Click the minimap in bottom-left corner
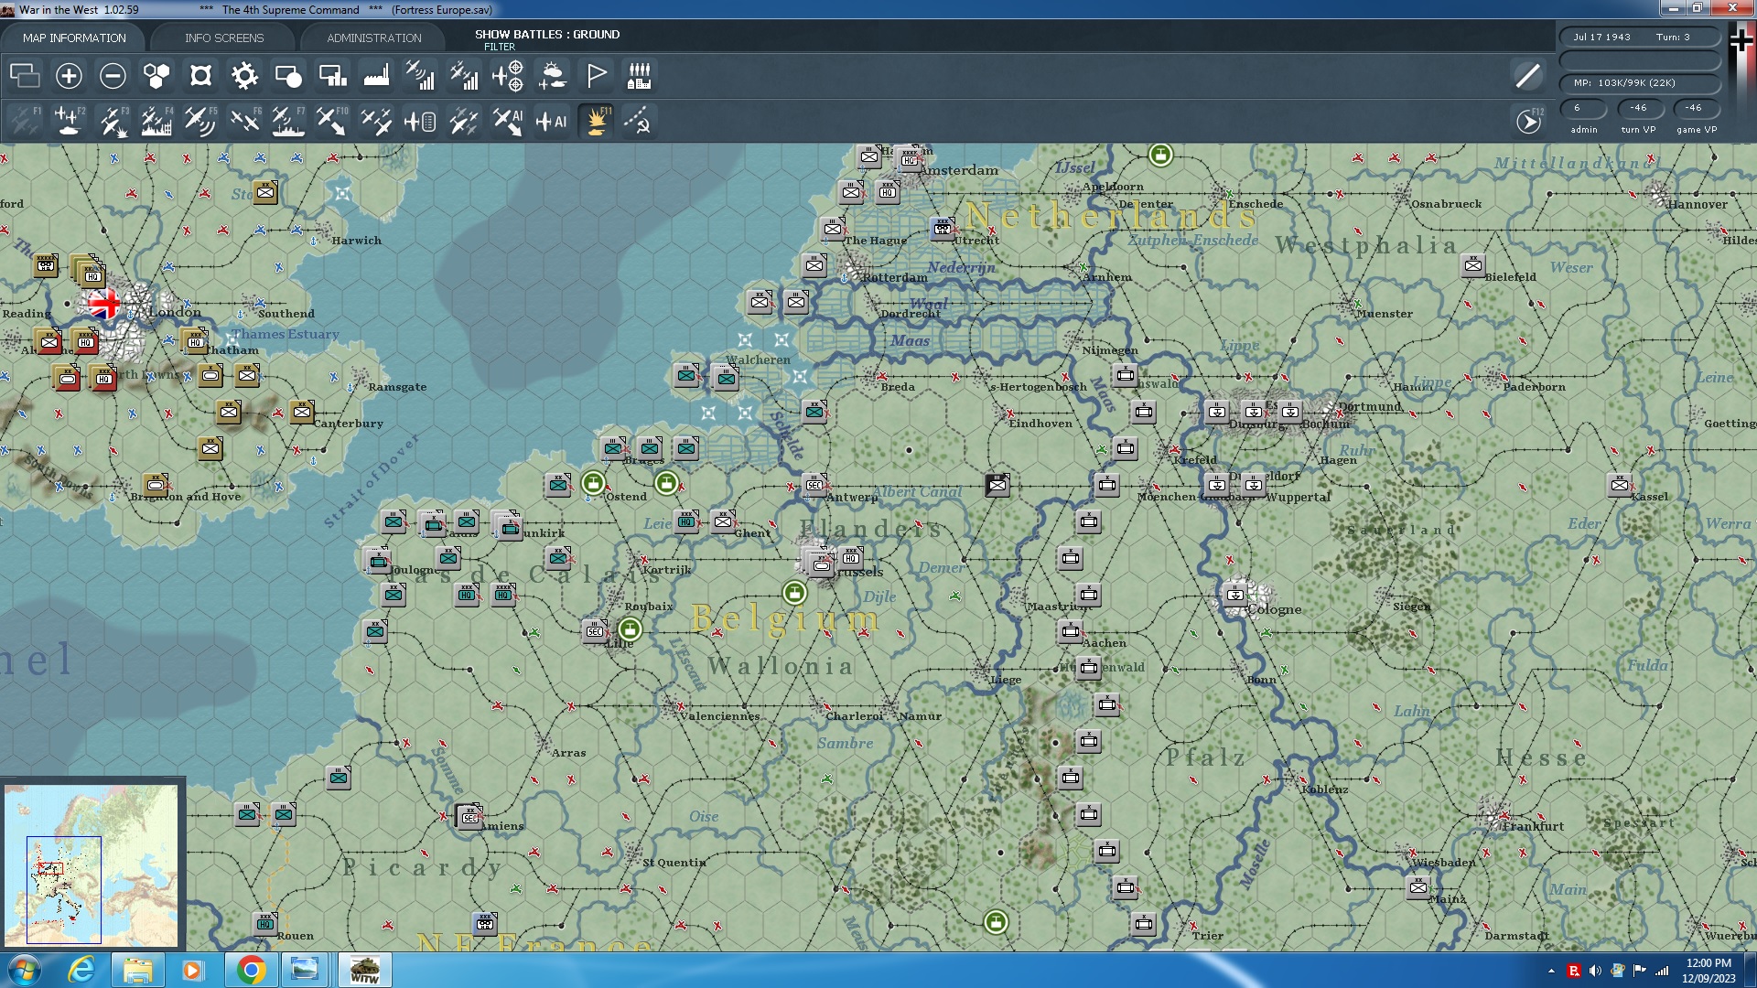 (92, 864)
